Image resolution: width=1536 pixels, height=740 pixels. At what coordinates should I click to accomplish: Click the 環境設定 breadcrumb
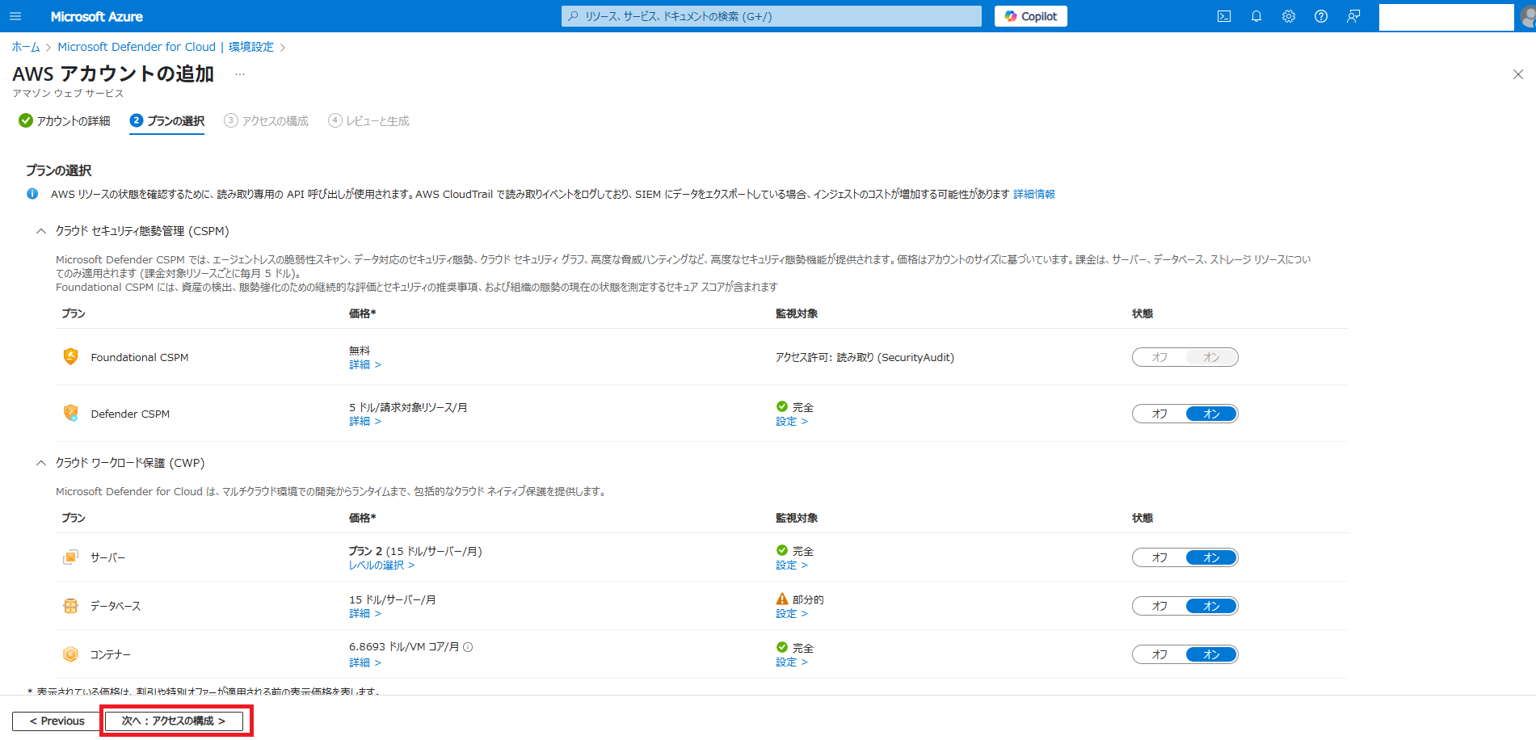(251, 47)
